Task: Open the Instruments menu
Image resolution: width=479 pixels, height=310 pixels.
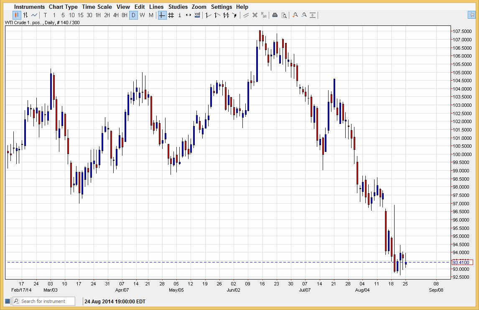Action: click(29, 7)
